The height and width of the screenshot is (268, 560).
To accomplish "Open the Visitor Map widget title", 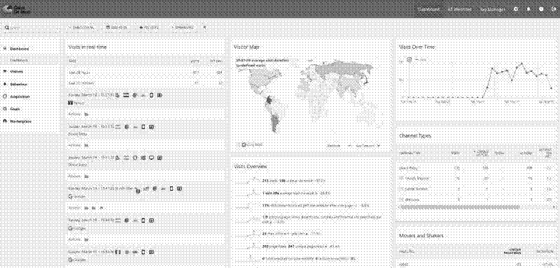I will pyautogui.click(x=246, y=47).
